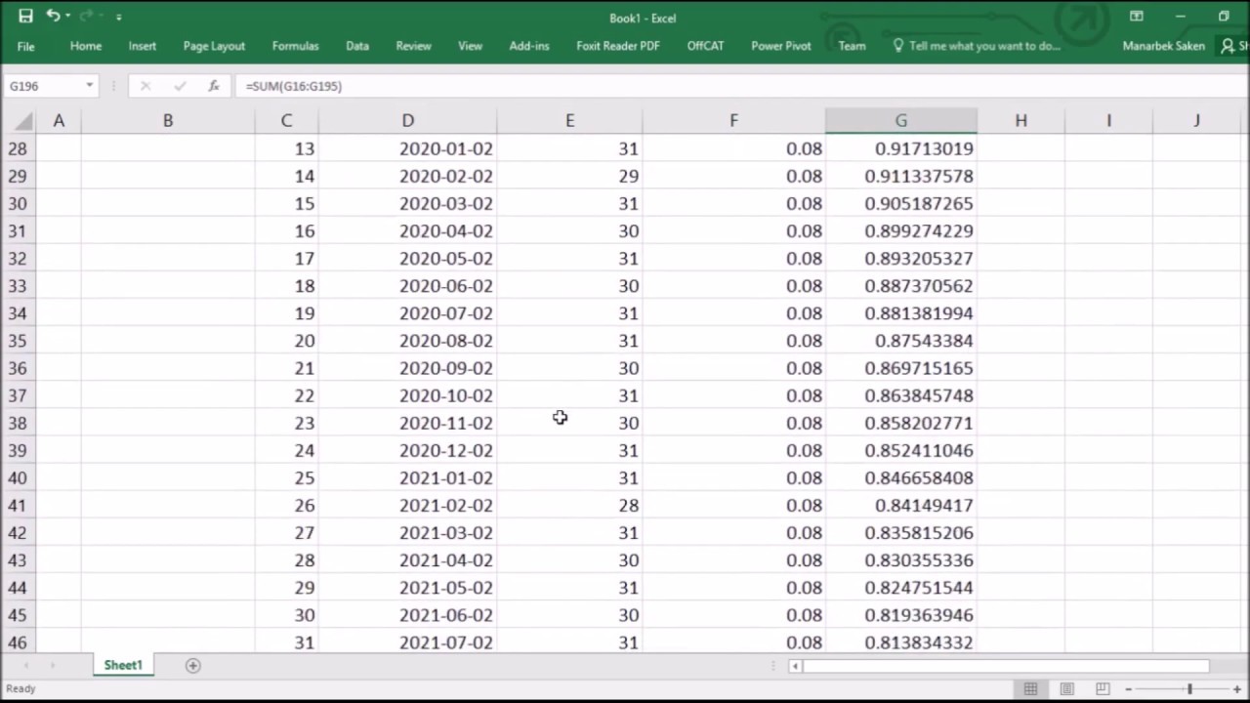This screenshot has height=703, width=1250.
Task: Click cell with date 2020-01-02
Action: (x=407, y=148)
